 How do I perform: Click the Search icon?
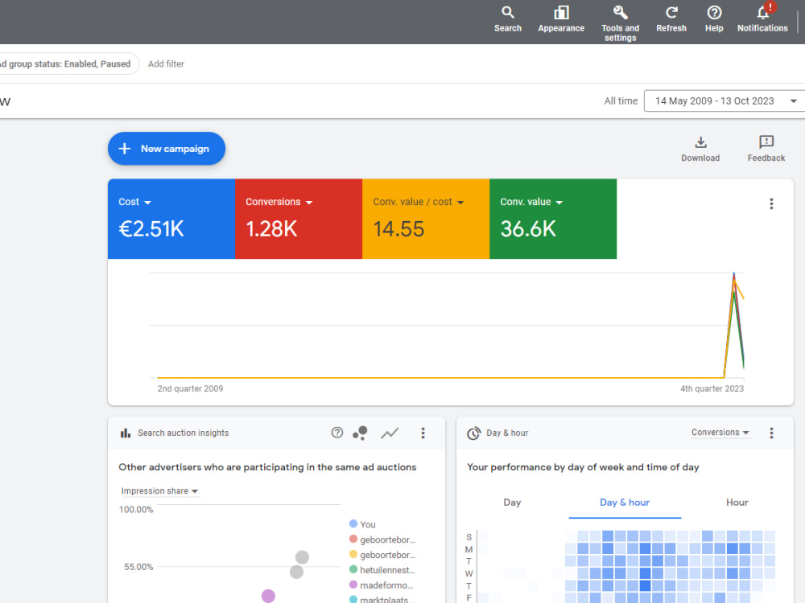(x=507, y=13)
